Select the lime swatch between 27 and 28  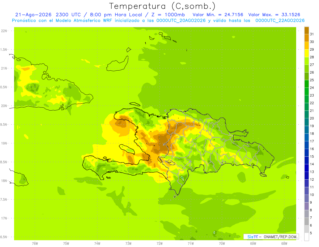point(307,61)
